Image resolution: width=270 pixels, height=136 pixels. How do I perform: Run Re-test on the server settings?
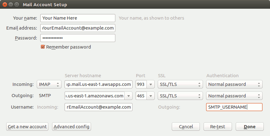(218, 127)
